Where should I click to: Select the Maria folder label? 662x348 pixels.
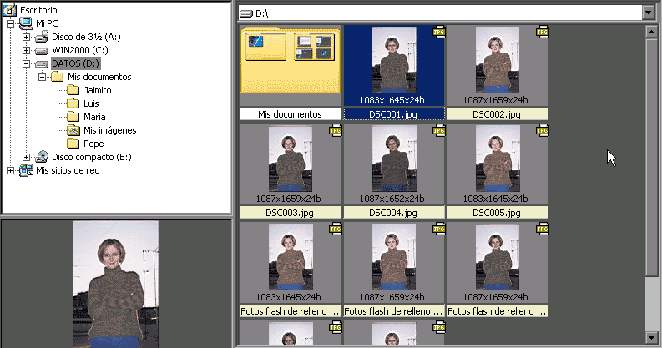coord(94,117)
